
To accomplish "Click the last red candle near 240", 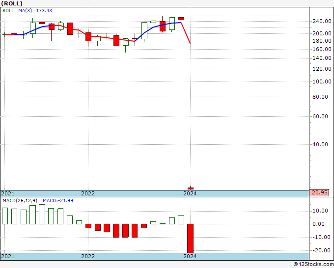I will pos(181,19).
